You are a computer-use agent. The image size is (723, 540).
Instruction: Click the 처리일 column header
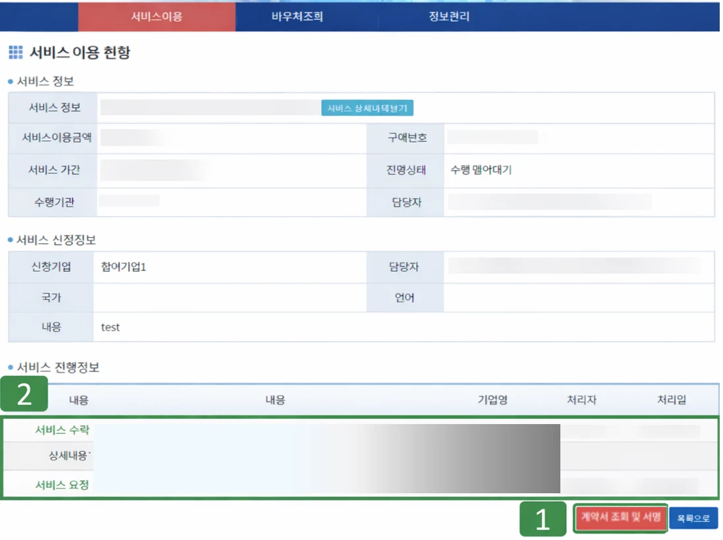(672, 400)
